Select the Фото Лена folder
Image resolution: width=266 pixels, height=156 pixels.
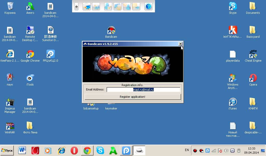tap(30, 128)
